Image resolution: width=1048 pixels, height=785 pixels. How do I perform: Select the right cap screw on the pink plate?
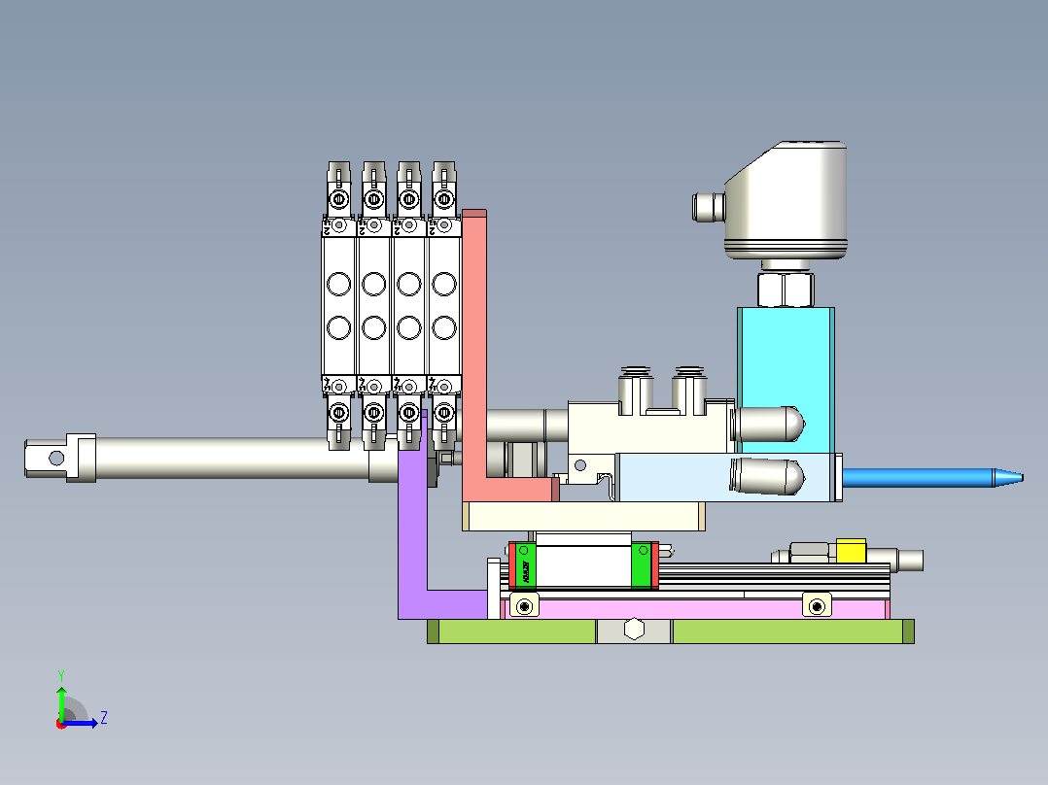817,606
